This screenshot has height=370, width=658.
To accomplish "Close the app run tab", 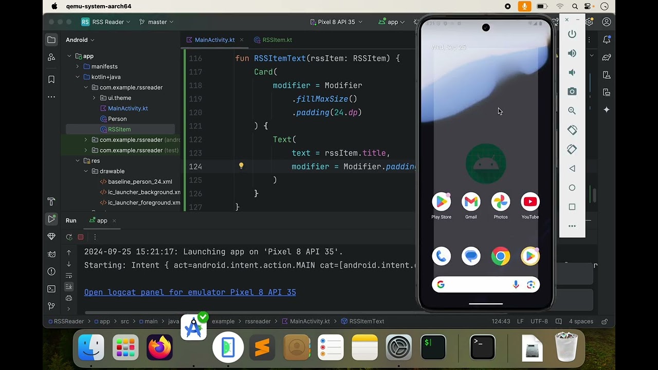I will pyautogui.click(x=114, y=220).
